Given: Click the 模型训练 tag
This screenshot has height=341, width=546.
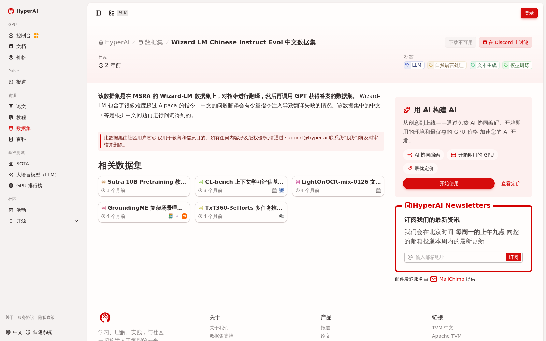Looking at the screenshot, I should pyautogui.click(x=517, y=65).
